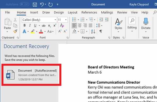Open Customize Quick Access Toolbar arrow

pyautogui.click(x=57, y=4)
